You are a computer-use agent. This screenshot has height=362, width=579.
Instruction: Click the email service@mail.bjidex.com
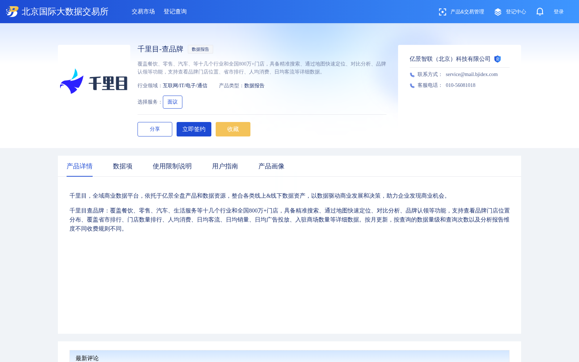click(x=472, y=75)
